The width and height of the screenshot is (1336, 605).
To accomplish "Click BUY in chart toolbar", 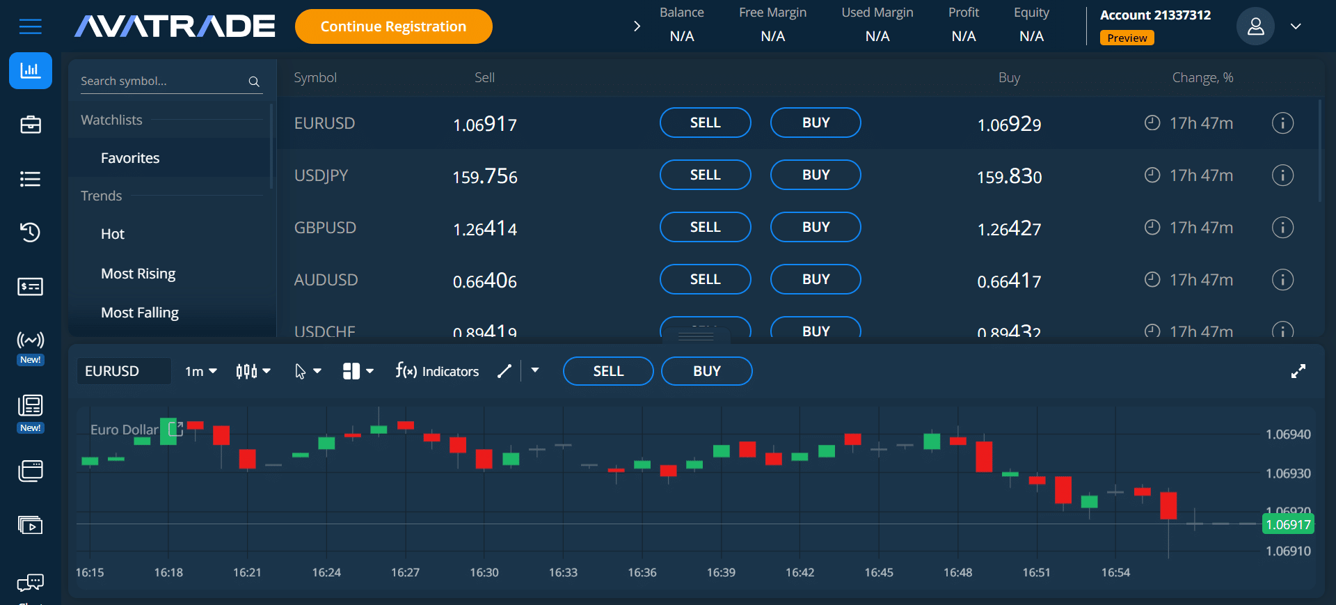I will 707,371.
